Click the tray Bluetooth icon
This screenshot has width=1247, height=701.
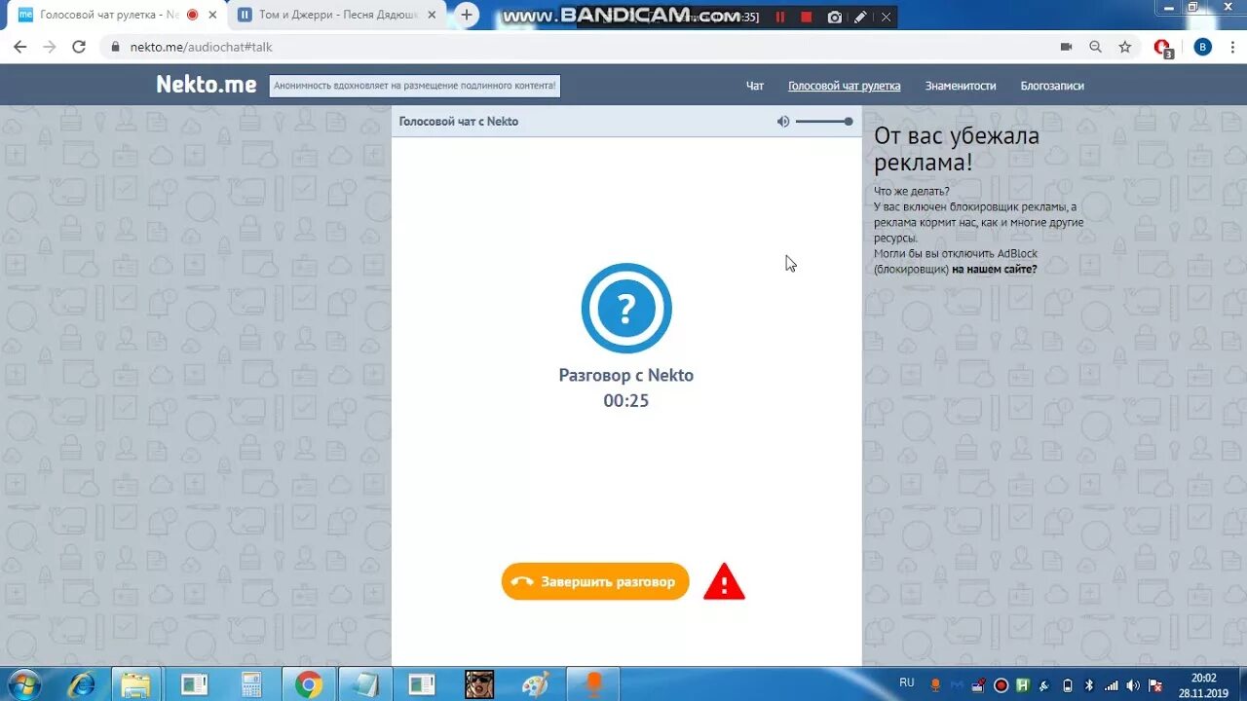click(1090, 684)
